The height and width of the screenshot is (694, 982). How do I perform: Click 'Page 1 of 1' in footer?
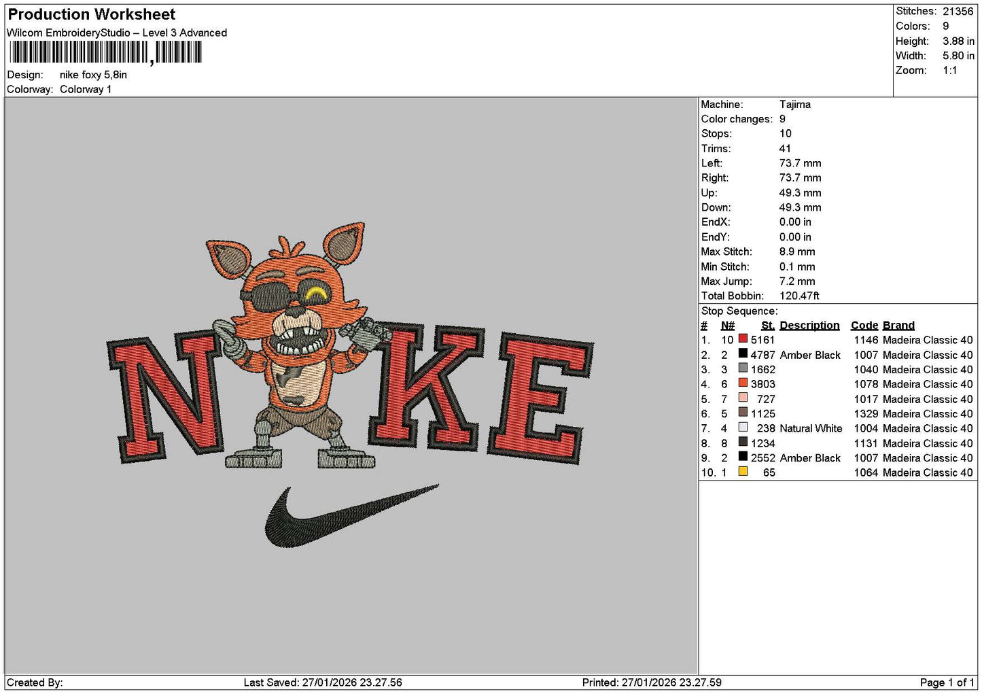coord(947,682)
